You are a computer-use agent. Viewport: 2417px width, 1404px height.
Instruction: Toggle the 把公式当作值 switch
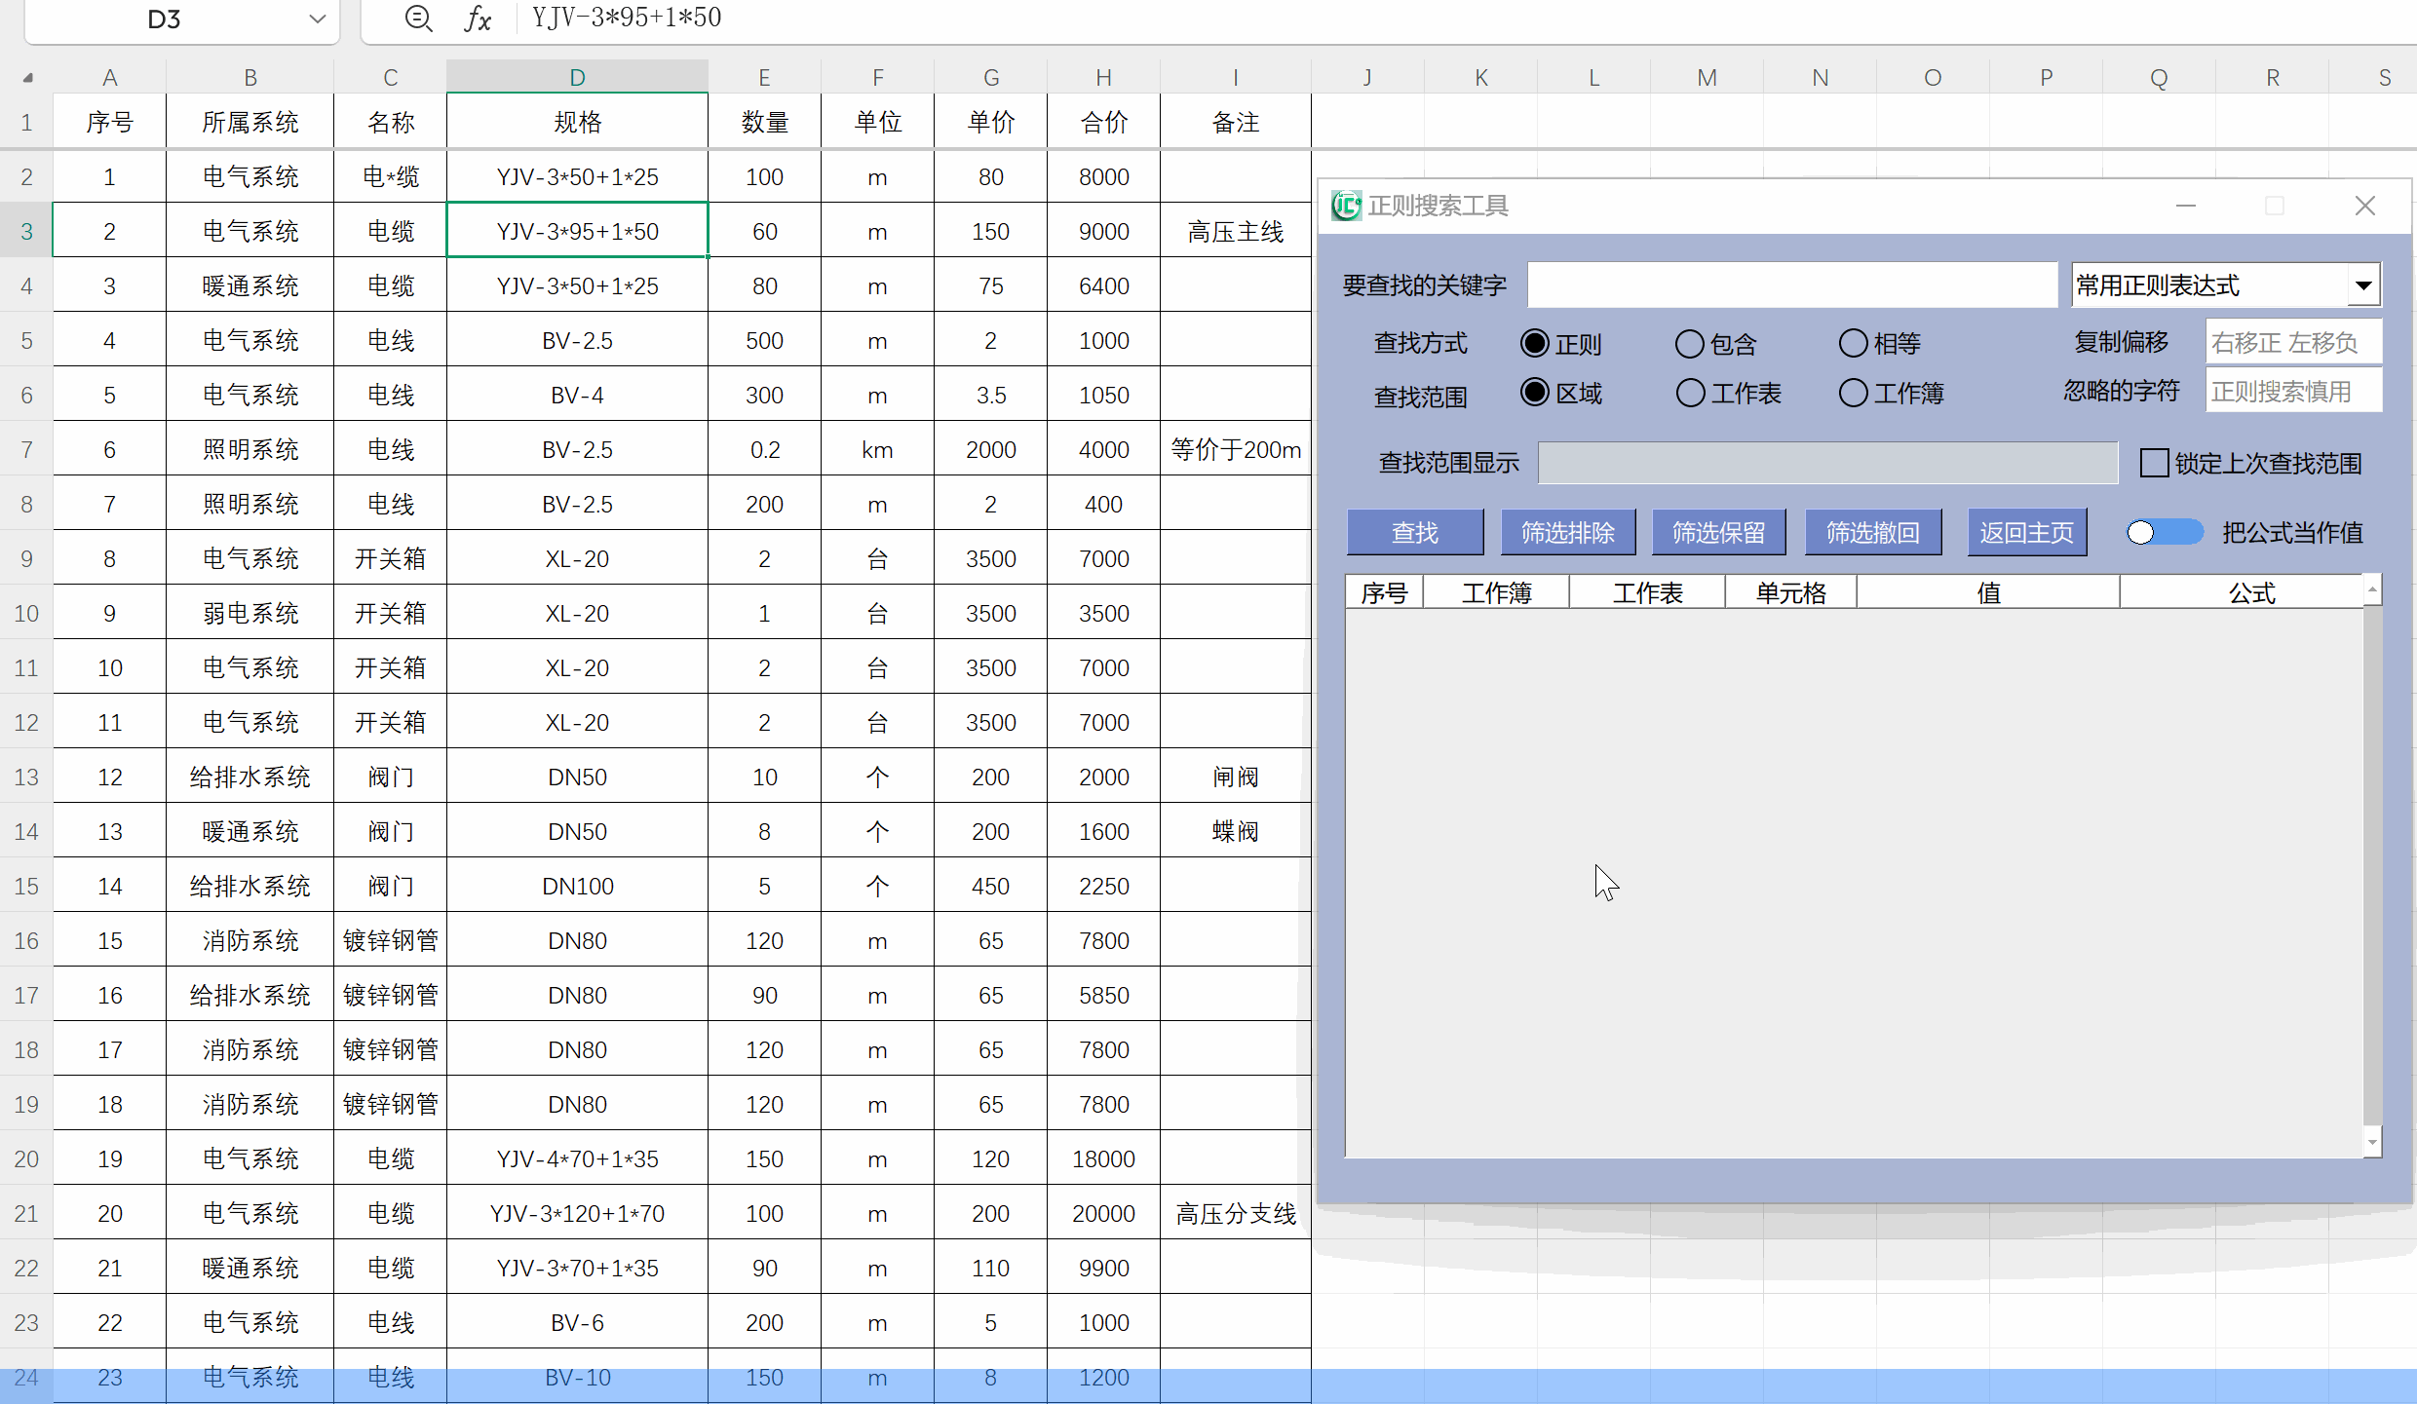tap(2164, 532)
